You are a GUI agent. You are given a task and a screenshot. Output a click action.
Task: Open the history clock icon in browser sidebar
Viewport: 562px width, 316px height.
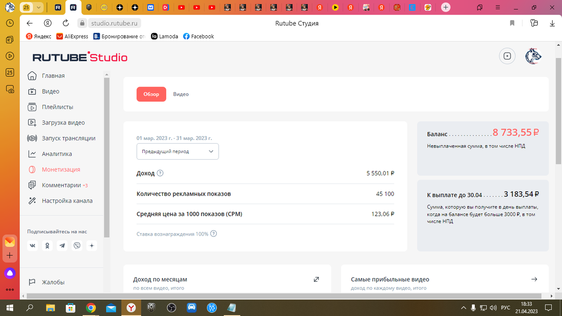pyautogui.click(x=10, y=23)
